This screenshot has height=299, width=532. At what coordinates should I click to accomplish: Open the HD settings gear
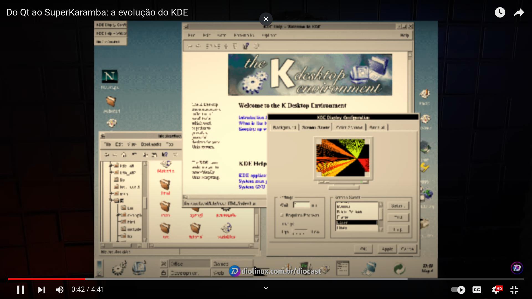tap(497, 290)
